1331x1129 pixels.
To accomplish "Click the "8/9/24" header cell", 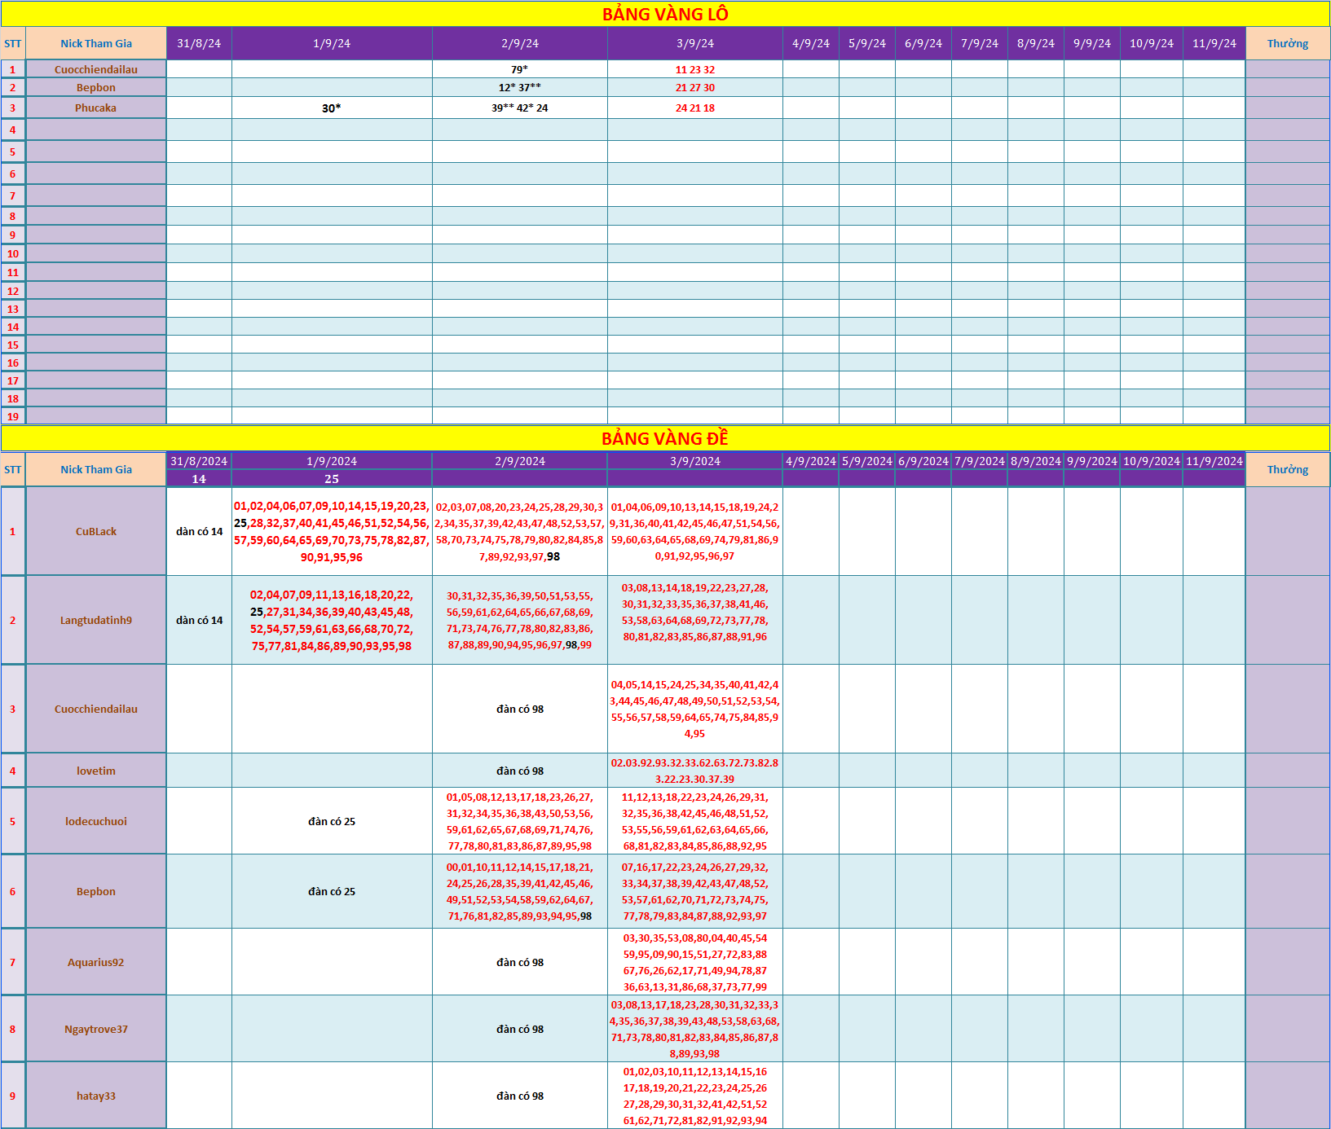I will [1036, 43].
